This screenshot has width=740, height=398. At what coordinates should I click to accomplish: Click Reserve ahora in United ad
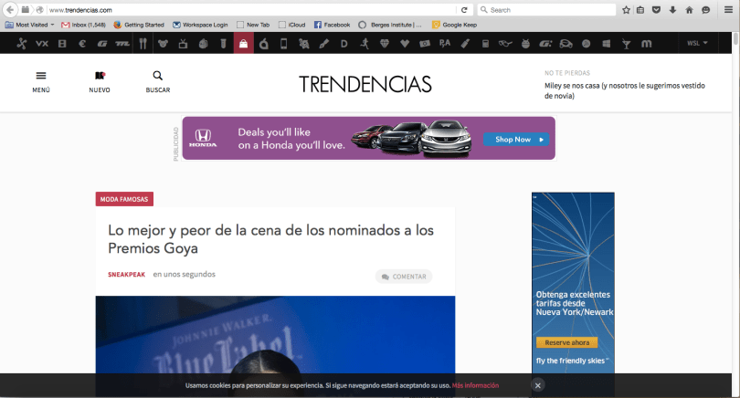[x=566, y=342]
